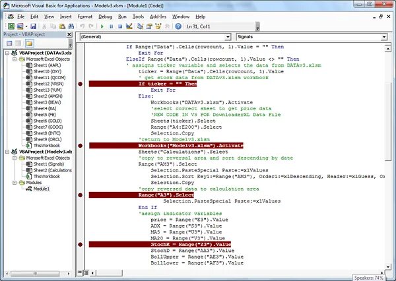The image size is (396, 281).
Task: Open the dropdown arrow beside Insert UserForm
Action: pyautogui.click(x=26, y=26)
